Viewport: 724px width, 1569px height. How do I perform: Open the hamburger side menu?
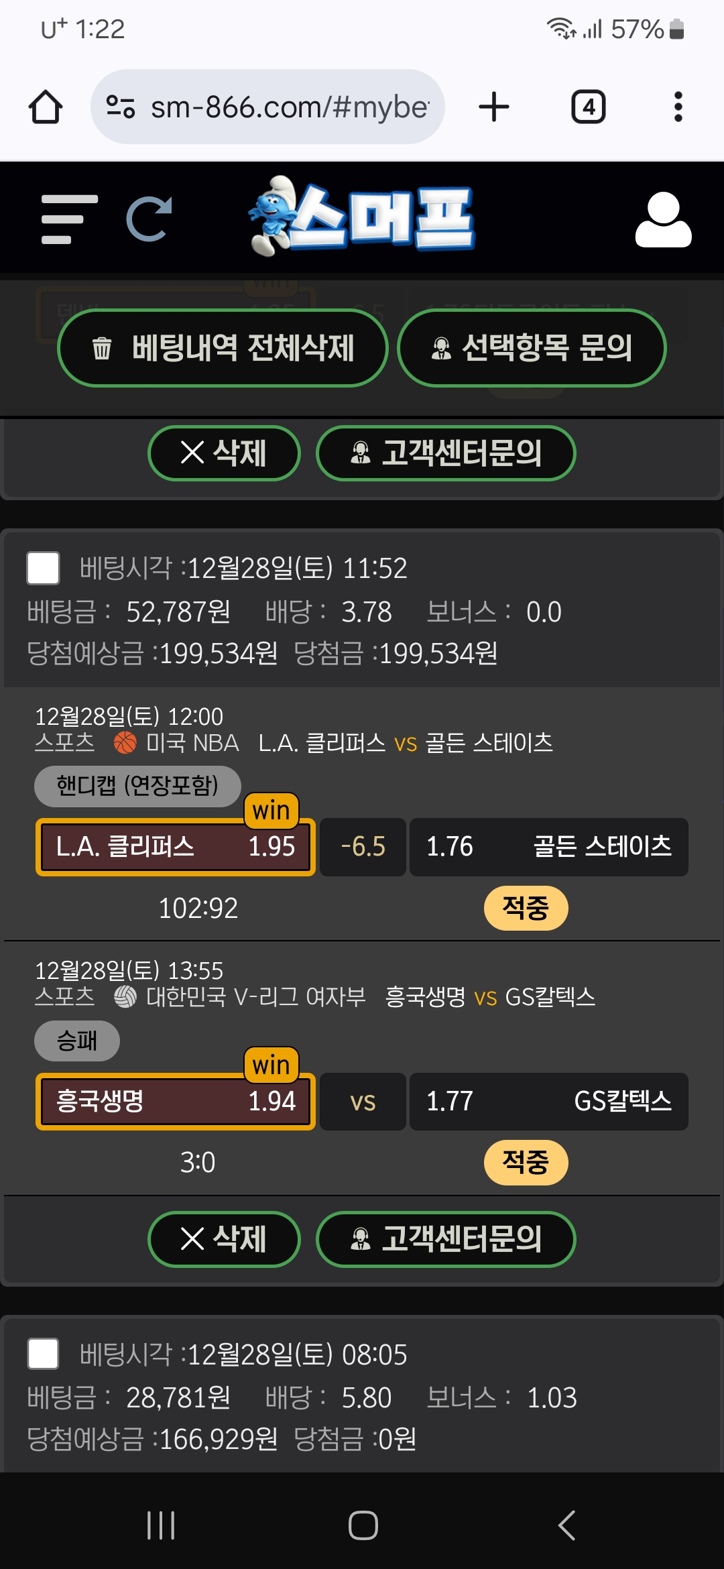pos(69,219)
